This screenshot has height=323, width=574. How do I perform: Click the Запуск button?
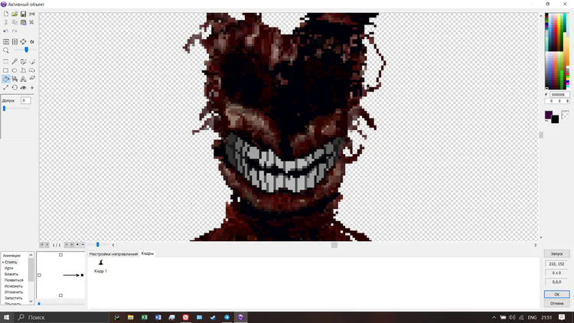tap(556, 254)
